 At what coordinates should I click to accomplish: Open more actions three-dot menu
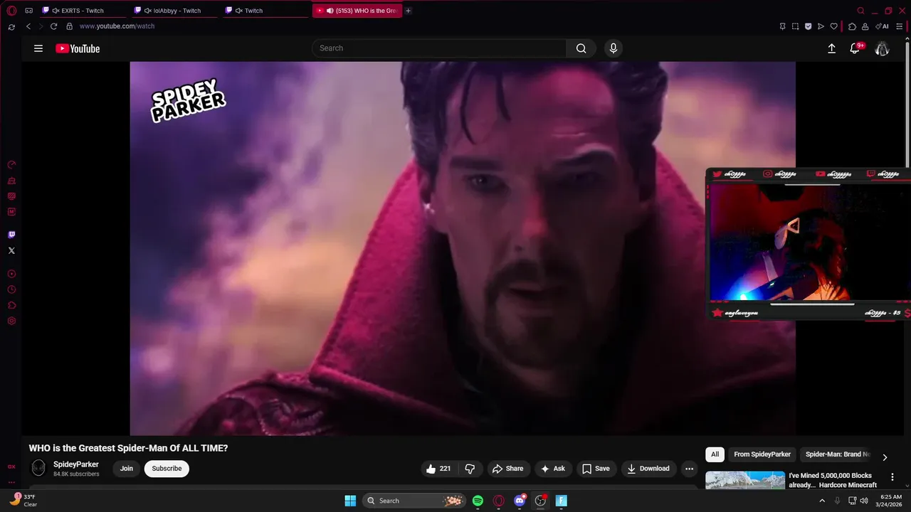click(689, 469)
